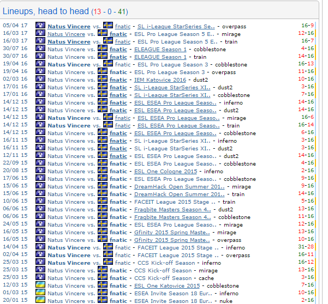This screenshot has width=328, height=304.
Task: Click Swedish flag in 16/03 17 train row
Action: pos(108,40)
